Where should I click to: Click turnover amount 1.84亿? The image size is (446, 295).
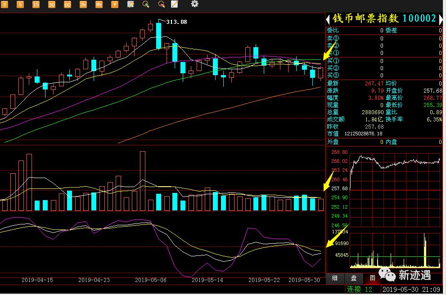pos(374,119)
